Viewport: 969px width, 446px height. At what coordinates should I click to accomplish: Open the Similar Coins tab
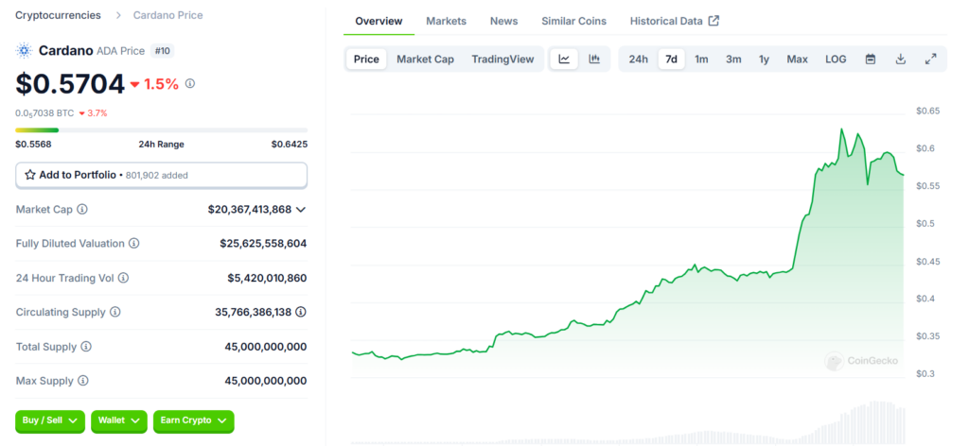574,21
